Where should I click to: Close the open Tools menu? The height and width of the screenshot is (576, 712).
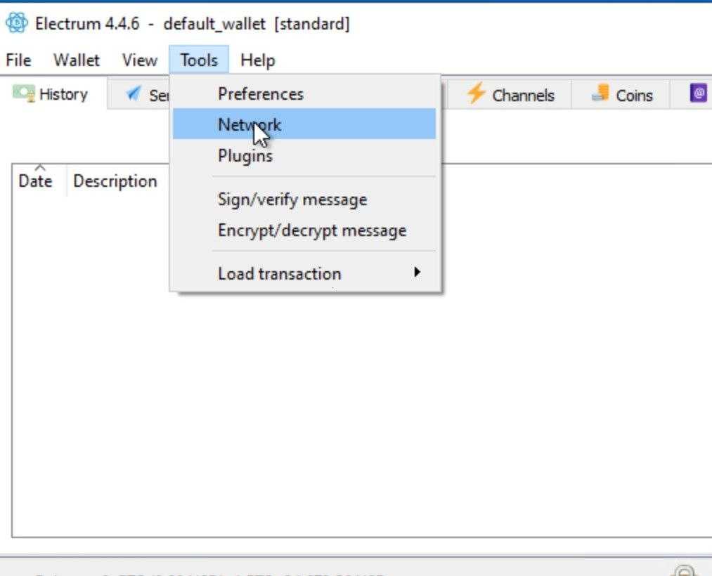[x=199, y=60]
